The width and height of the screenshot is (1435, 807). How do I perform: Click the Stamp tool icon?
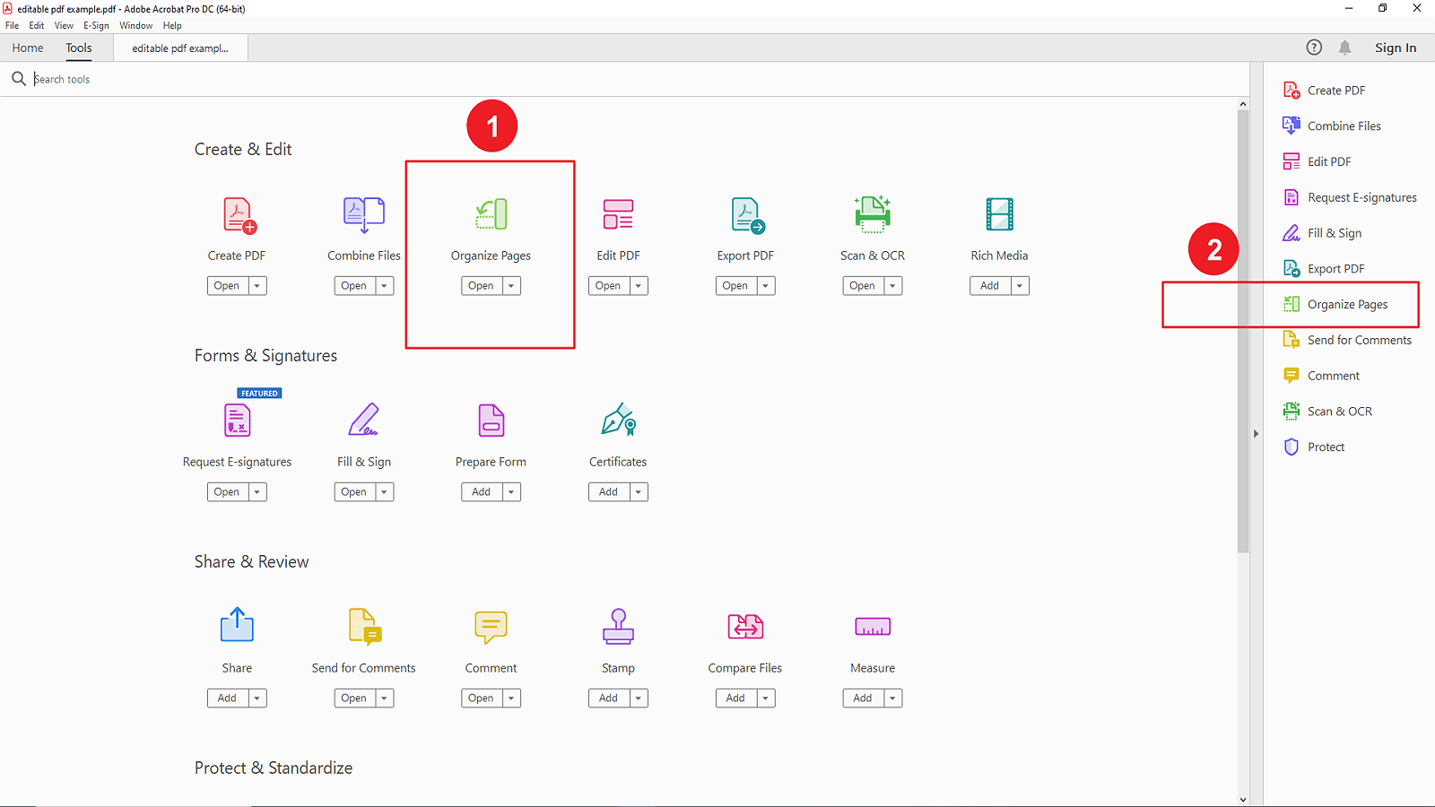[618, 627]
